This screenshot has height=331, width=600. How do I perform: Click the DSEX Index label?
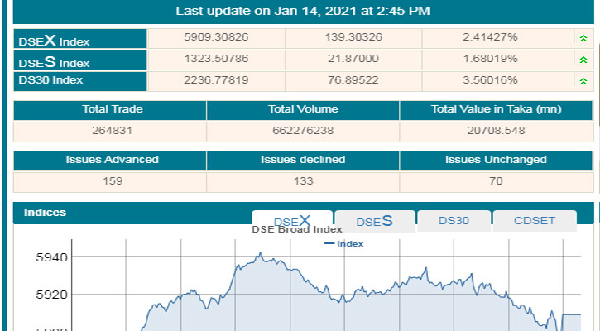click(55, 40)
